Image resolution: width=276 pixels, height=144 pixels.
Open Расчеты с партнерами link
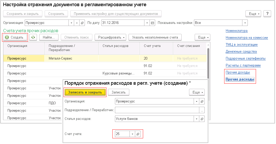point(243,65)
